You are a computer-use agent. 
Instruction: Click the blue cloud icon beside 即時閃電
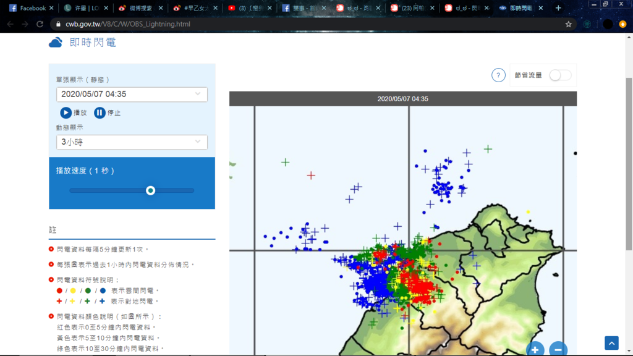tap(56, 43)
